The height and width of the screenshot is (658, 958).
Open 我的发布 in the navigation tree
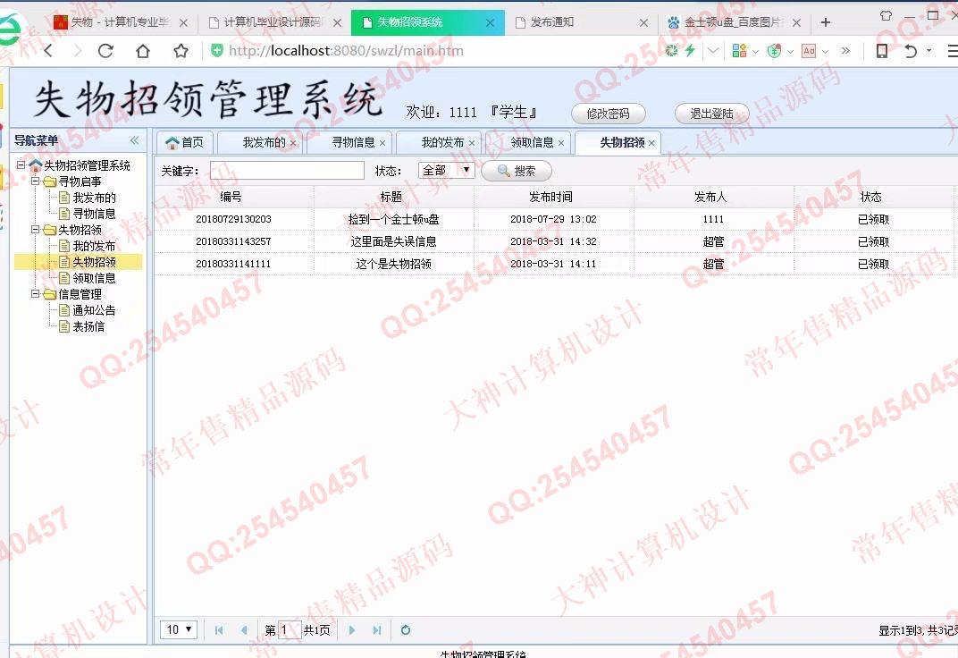(x=94, y=246)
